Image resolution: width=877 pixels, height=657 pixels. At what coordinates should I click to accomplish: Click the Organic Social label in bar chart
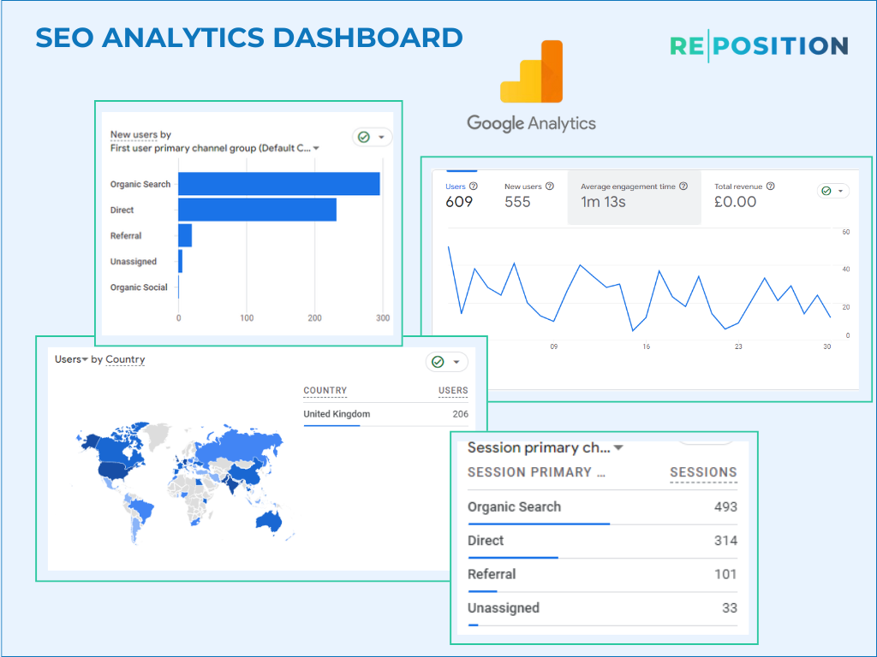pos(139,287)
